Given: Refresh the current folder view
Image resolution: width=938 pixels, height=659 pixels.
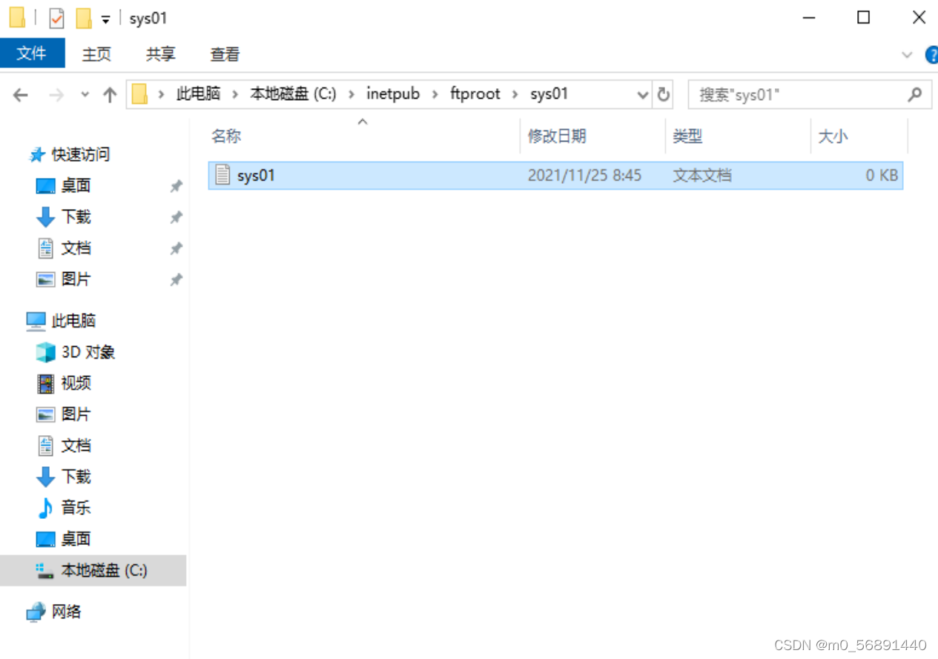Looking at the screenshot, I should point(664,94).
